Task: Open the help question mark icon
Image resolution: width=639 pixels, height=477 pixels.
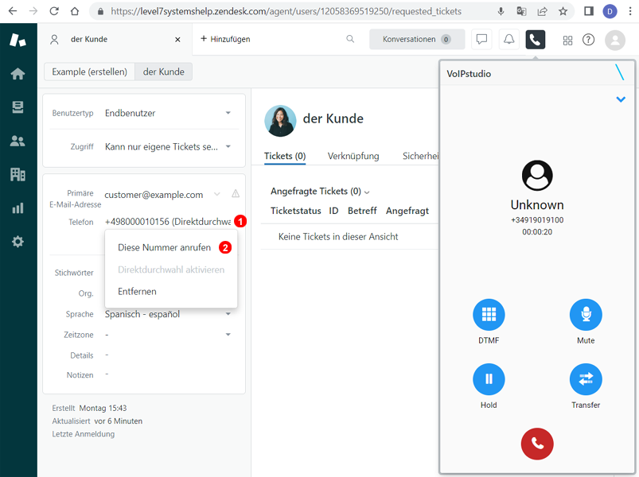Action: point(590,40)
